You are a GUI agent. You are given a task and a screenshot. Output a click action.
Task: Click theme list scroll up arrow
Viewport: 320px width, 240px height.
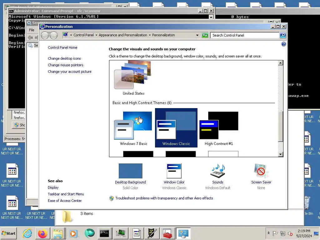click(281, 63)
